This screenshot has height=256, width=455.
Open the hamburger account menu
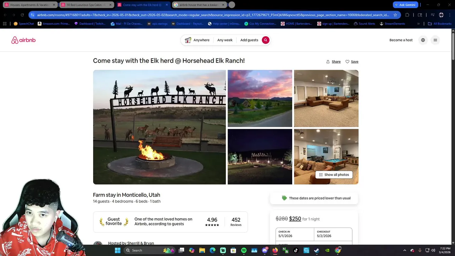pos(435,40)
